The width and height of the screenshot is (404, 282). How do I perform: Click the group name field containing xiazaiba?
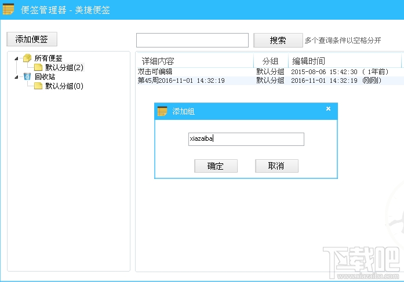click(x=246, y=139)
